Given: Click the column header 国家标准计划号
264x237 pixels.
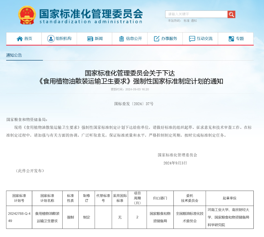Looking at the screenshot, I should (19, 198).
